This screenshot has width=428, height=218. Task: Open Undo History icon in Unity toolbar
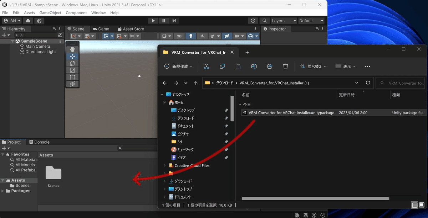pyautogui.click(x=253, y=21)
